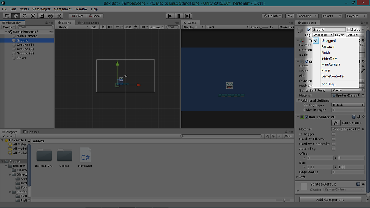Open the Collab button menu

coord(272,16)
